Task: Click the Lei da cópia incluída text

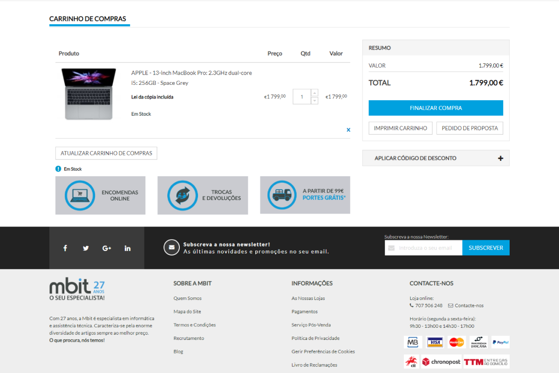Action: click(152, 97)
